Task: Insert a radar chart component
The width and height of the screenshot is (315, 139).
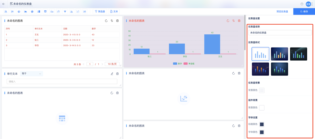Action: [x=32, y=12]
